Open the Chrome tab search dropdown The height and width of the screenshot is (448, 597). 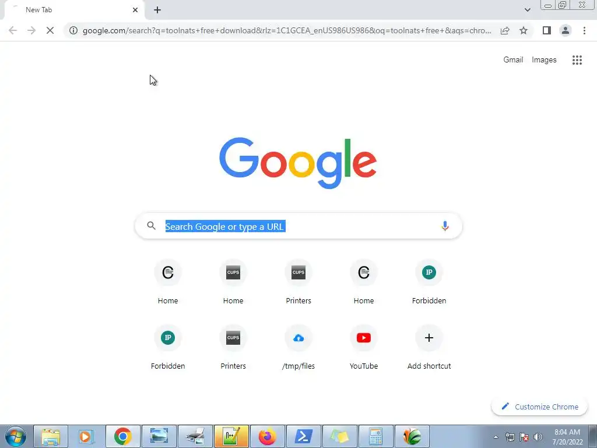pyautogui.click(x=527, y=10)
